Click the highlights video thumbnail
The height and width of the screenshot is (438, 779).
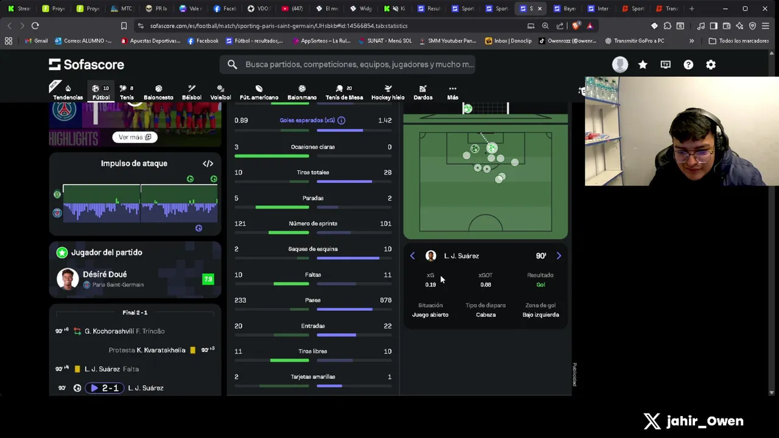click(135, 125)
